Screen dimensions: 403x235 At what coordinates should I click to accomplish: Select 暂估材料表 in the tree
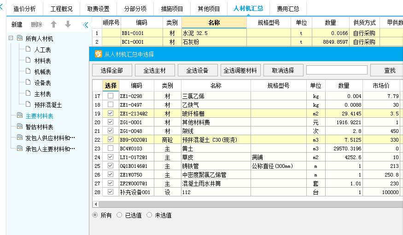point(39,127)
